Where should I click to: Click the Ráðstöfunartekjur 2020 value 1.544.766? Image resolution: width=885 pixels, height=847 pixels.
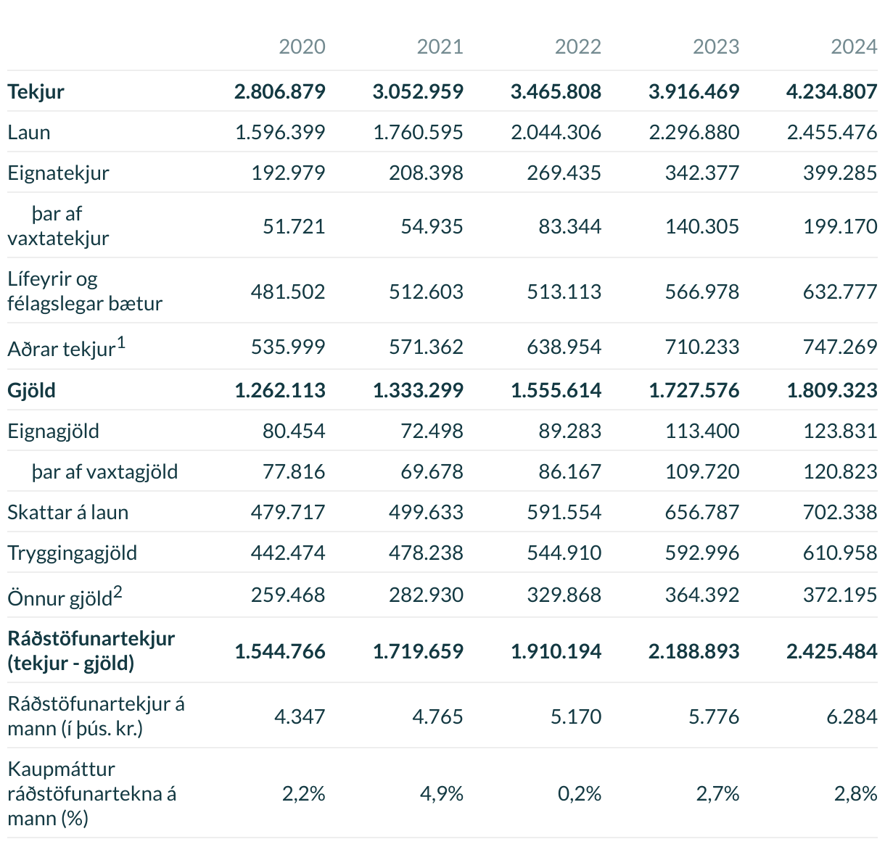(280, 651)
